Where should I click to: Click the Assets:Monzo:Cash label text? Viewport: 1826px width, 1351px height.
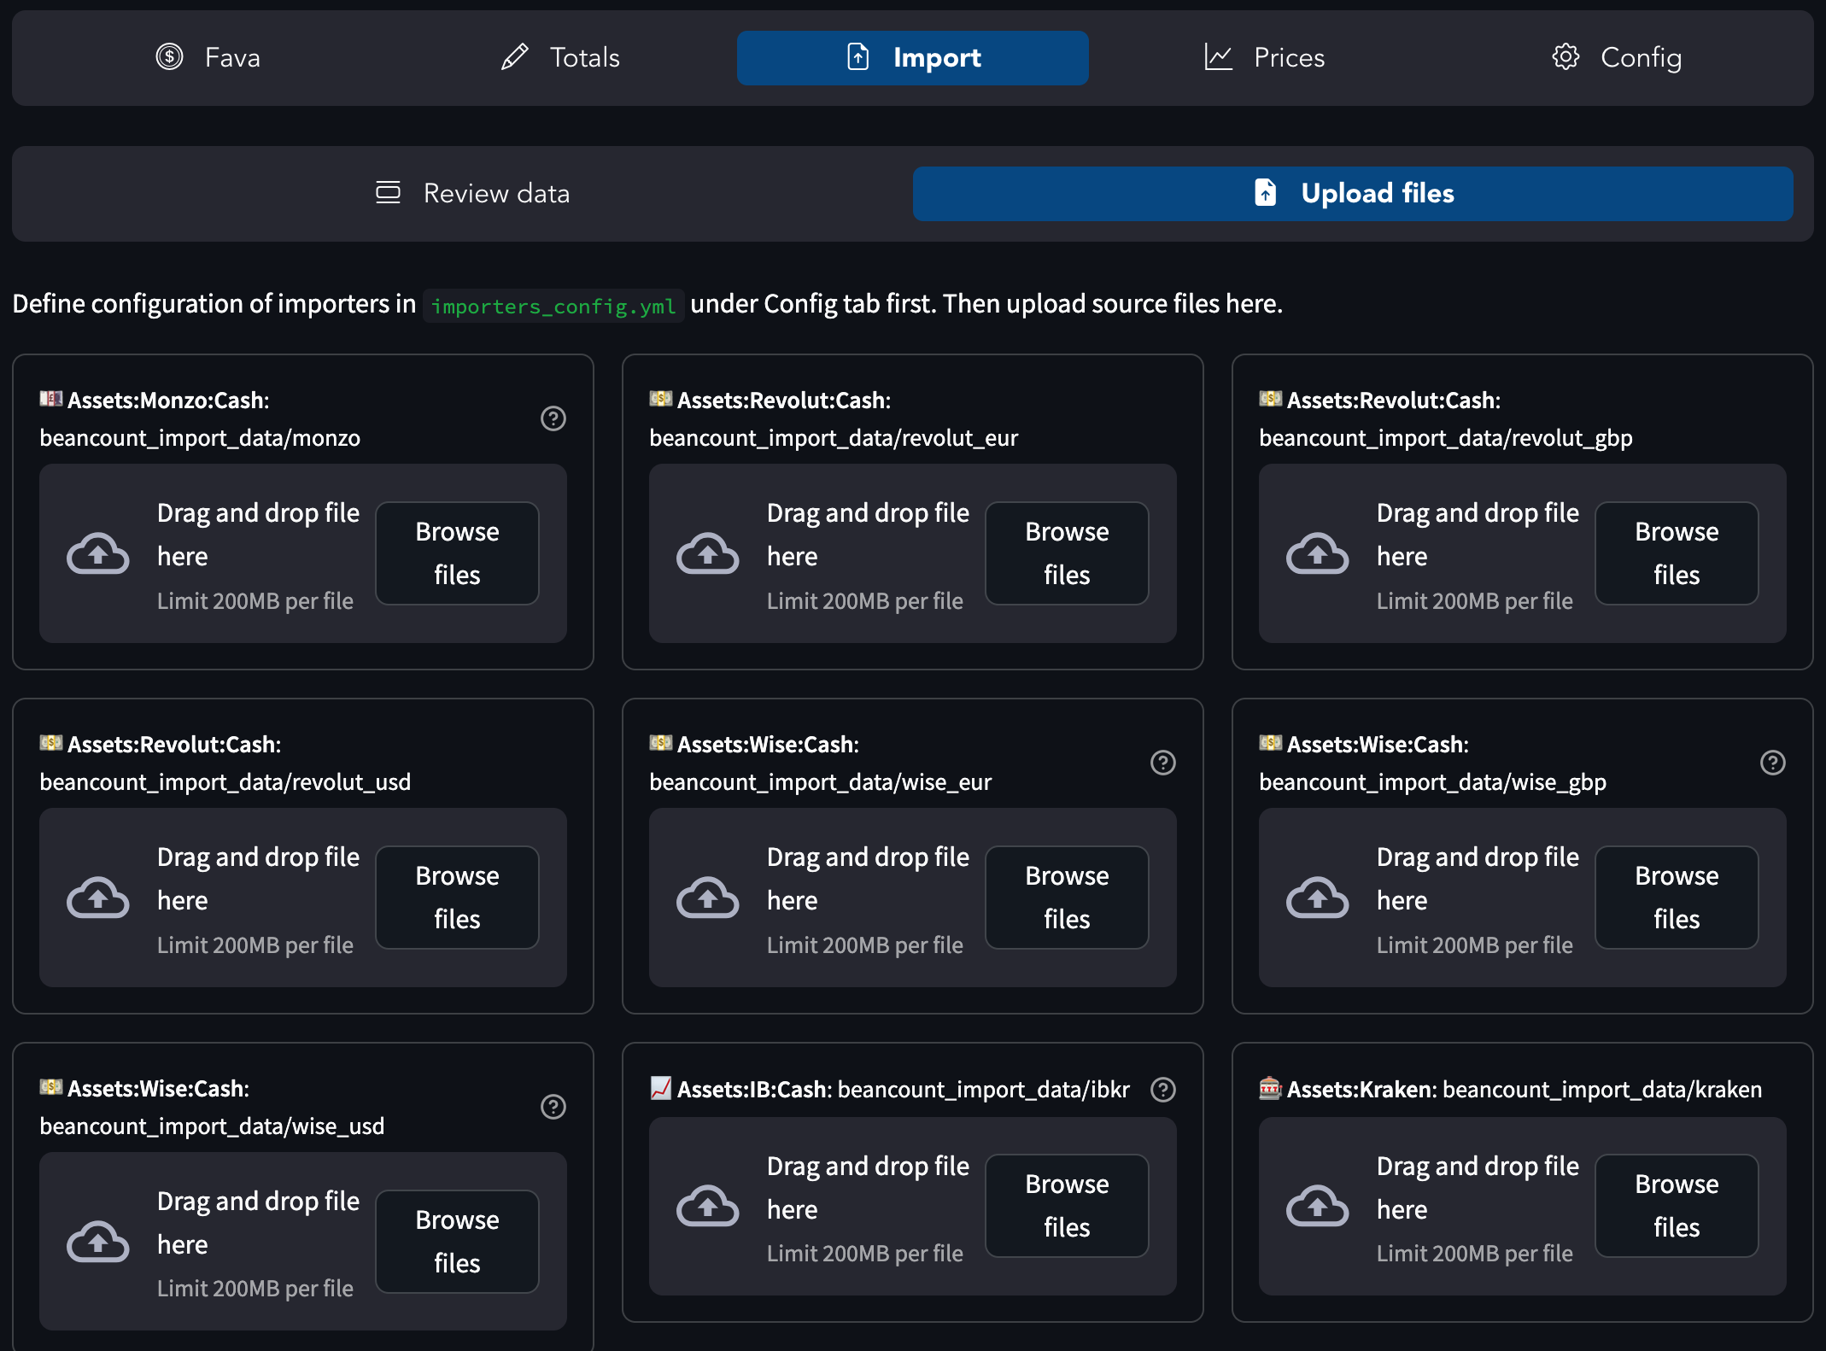[168, 401]
